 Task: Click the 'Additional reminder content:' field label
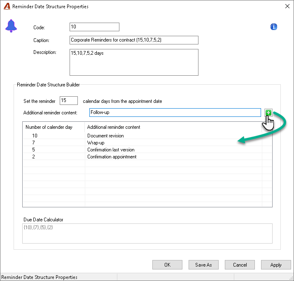click(50, 113)
